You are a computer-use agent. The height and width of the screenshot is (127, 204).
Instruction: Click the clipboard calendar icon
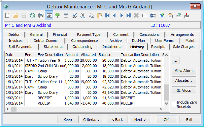170,15
